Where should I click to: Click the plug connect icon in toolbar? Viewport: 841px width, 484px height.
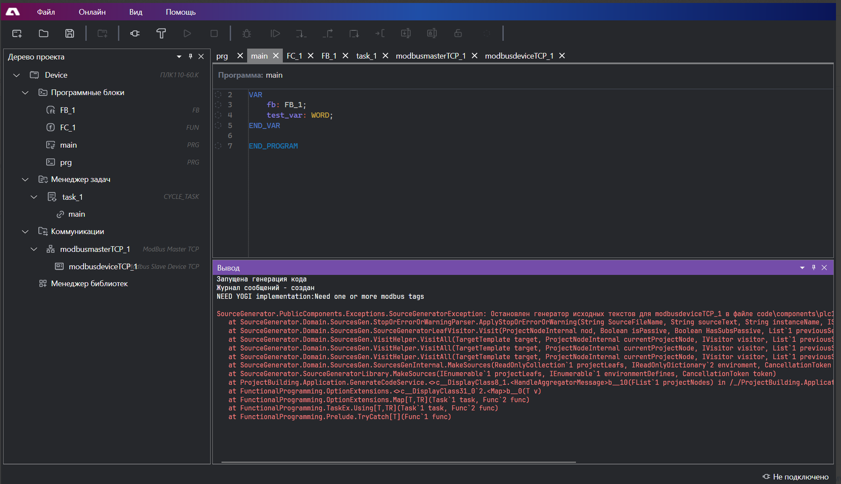(x=135, y=34)
